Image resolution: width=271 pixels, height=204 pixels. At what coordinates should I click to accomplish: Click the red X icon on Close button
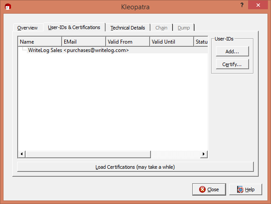[x=202, y=189]
